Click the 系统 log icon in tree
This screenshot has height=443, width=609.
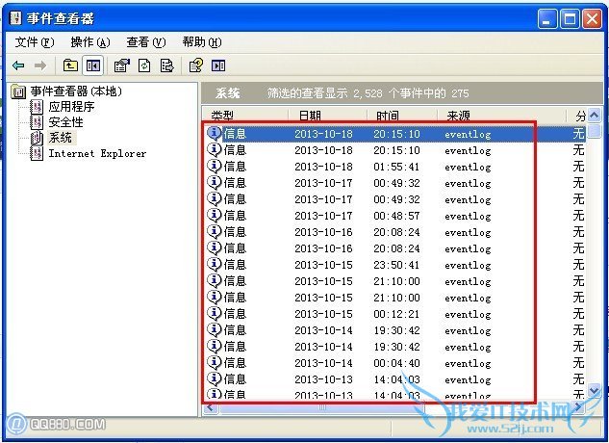pyautogui.click(x=37, y=138)
